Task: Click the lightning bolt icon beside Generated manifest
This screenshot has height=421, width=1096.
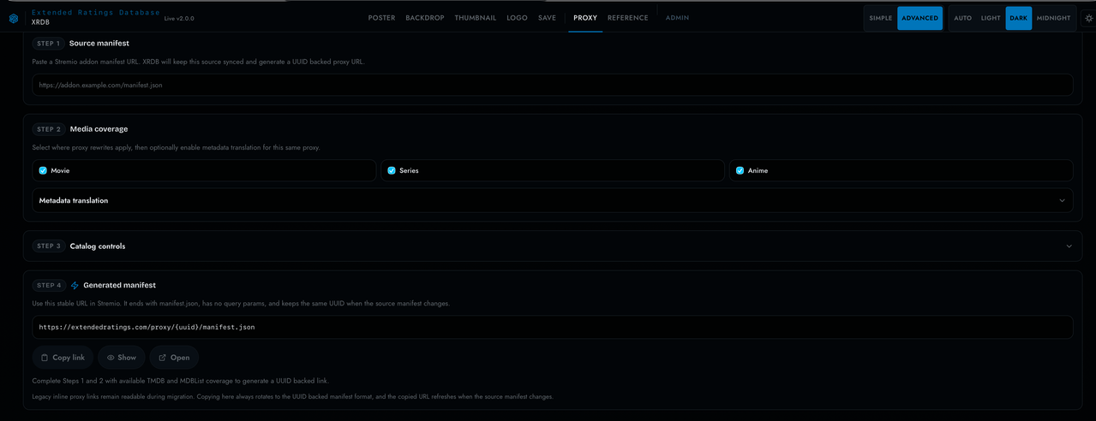Action: click(75, 286)
